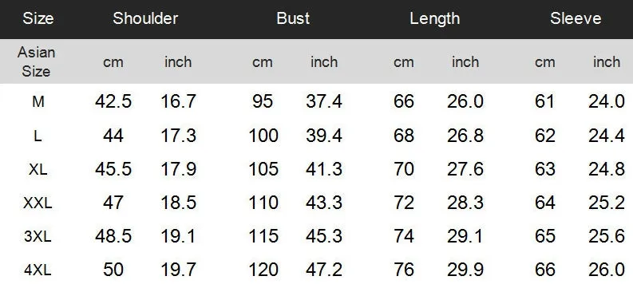
Task: Click the 3XL size row label
Action: (x=38, y=236)
